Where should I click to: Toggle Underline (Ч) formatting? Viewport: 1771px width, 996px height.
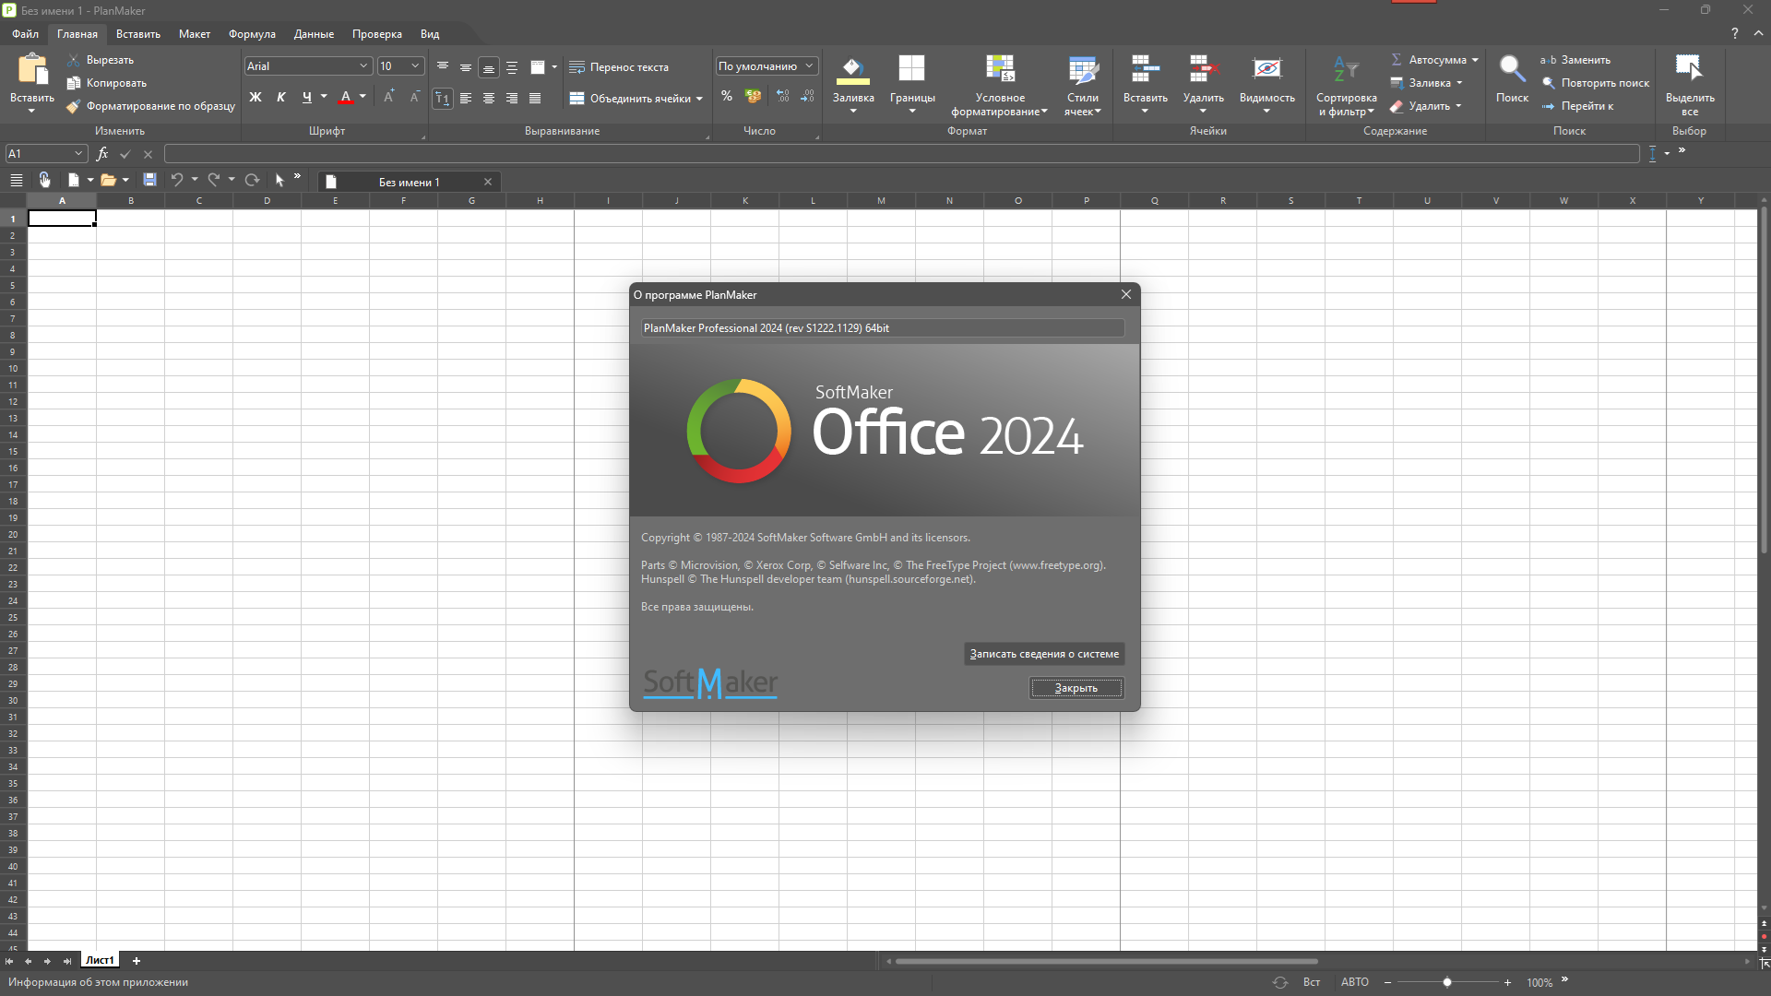pyautogui.click(x=307, y=97)
